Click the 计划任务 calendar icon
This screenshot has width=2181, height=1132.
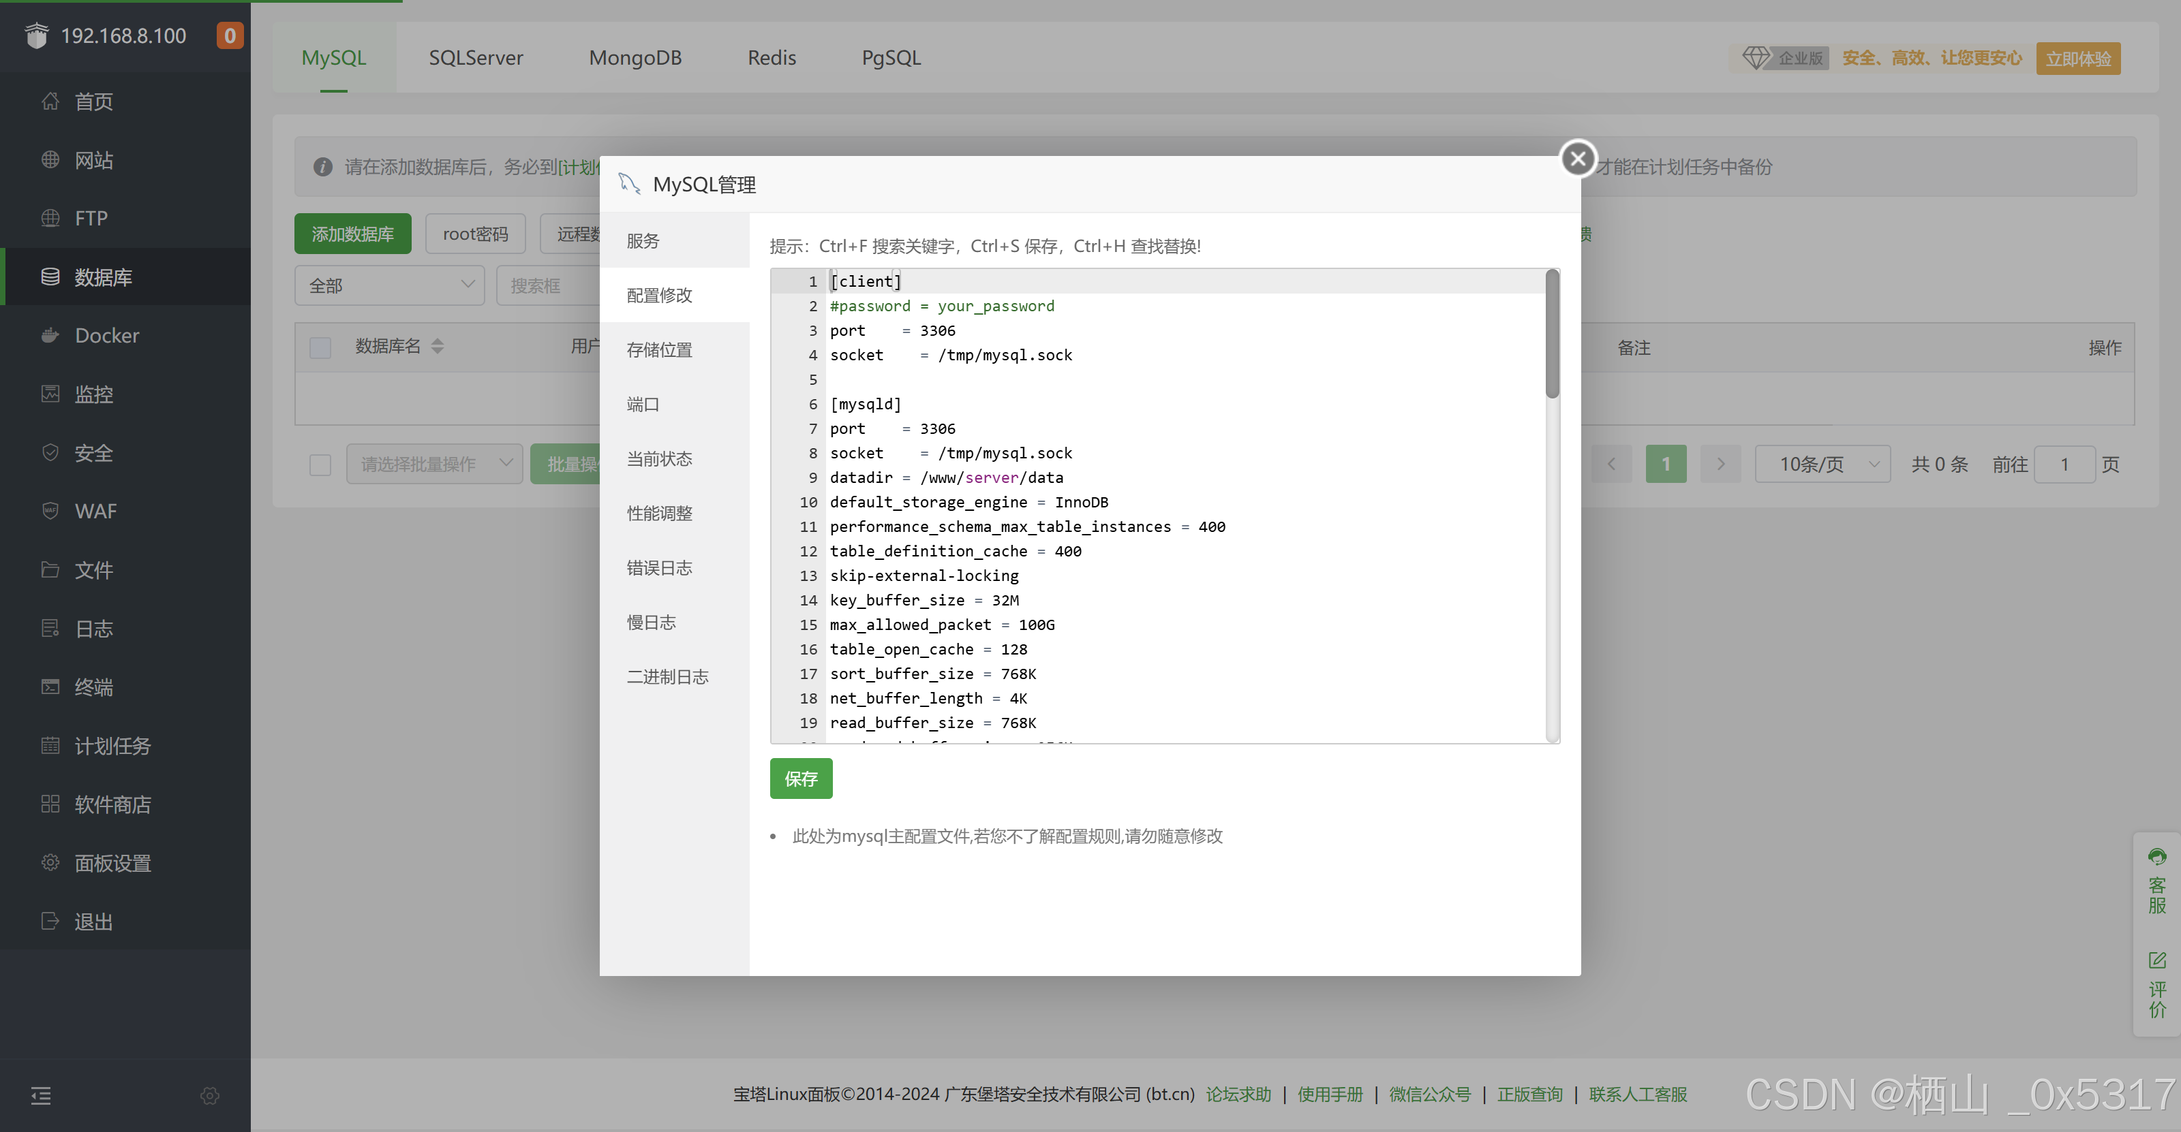click(x=50, y=745)
